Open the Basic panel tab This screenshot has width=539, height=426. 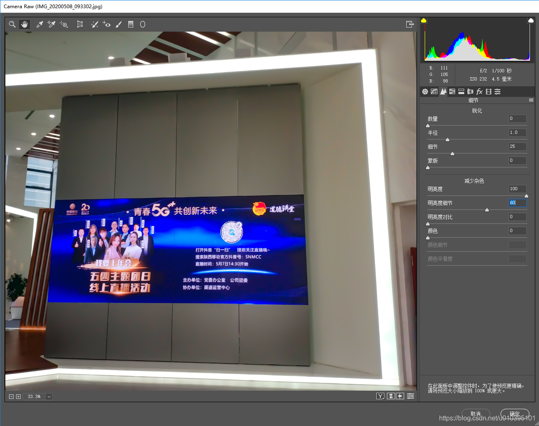[425, 92]
